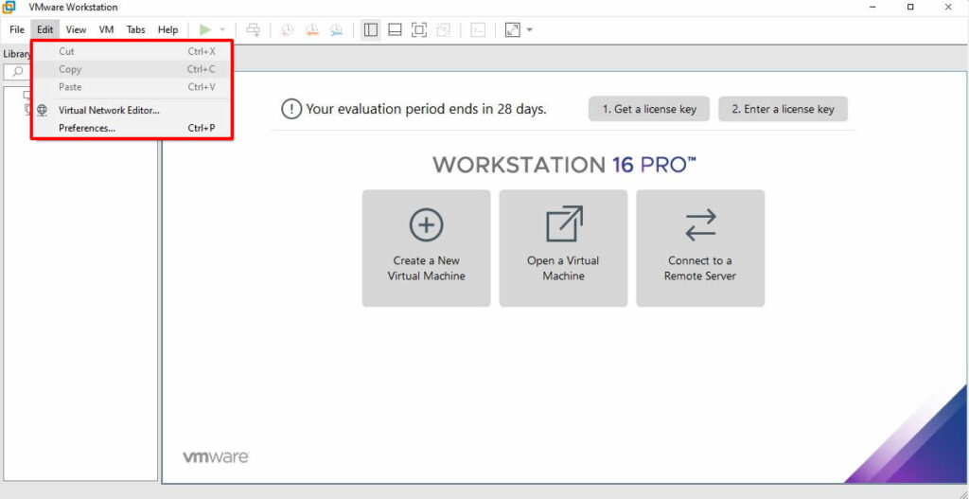Viewport: 969px width, 499px height.
Task: Toggle the Thumbnail Bar icon
Action: tap(395, 29)
